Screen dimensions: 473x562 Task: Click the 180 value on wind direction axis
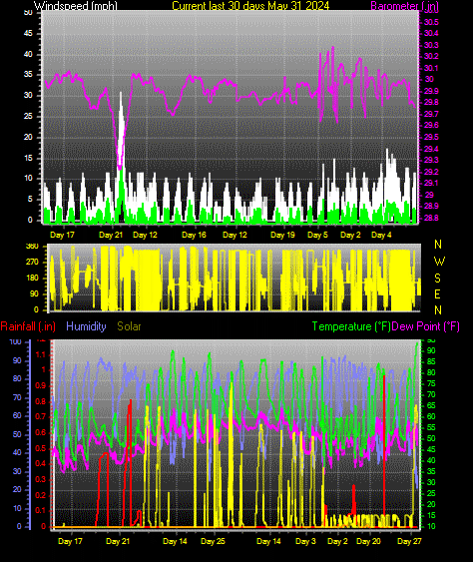click(32, 279)
